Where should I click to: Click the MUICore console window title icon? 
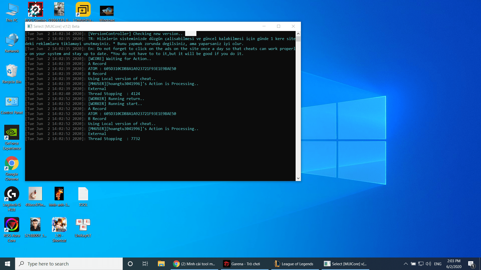point(30,26)
